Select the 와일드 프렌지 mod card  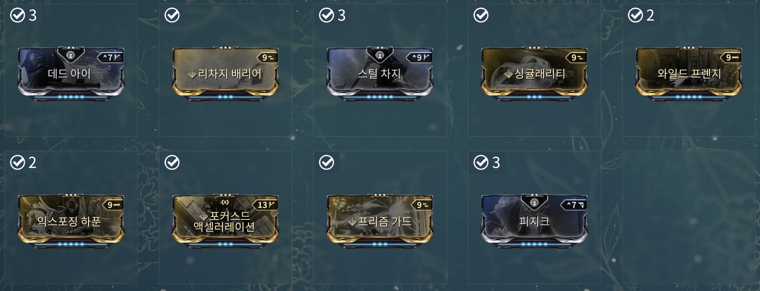pos(689,74)
